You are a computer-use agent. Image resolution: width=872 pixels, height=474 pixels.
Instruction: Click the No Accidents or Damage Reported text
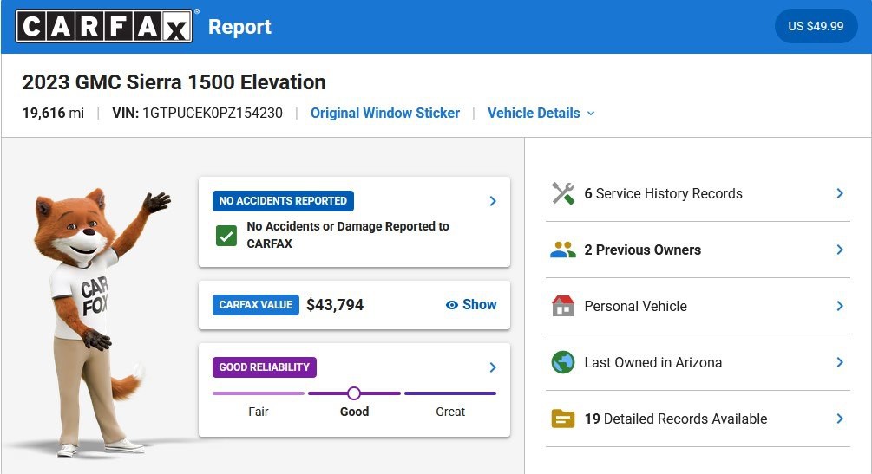coord(348,235)
